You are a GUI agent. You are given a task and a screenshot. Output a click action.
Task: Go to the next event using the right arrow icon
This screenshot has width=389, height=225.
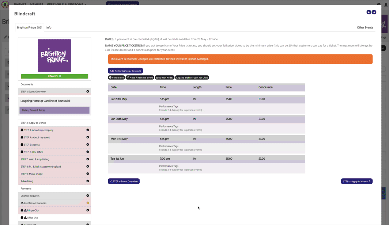click(374, 12)
